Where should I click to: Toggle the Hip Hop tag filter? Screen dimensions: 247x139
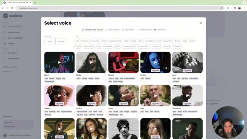click(95, 41)
